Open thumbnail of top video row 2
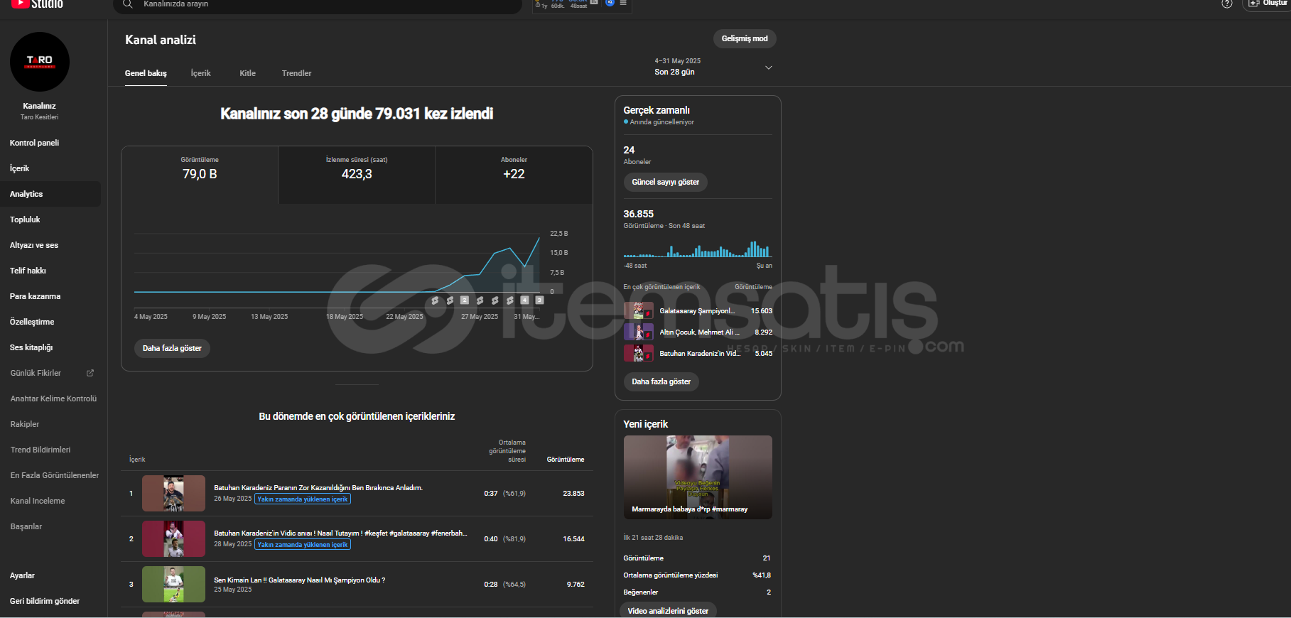Image resolution: width=1291 pixels, height=618 pixels. tap(173, 538)
